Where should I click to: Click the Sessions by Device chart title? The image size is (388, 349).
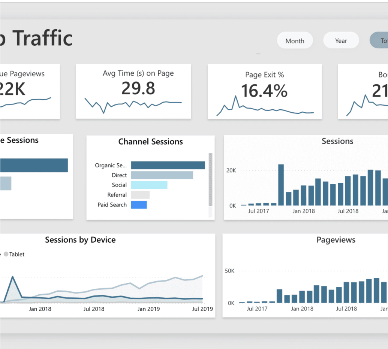point(80,240)
